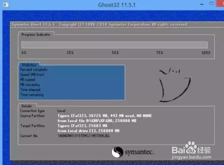
Task: Click the Source Partition label
Action: tap(33, 116)
